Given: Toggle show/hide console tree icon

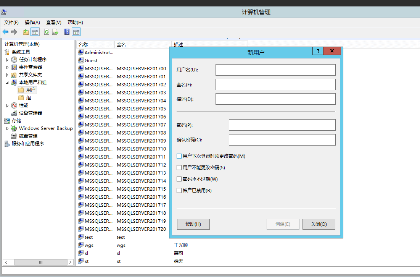Looking at the screenshot, I should pyautogui.click(x=35, y=32).
